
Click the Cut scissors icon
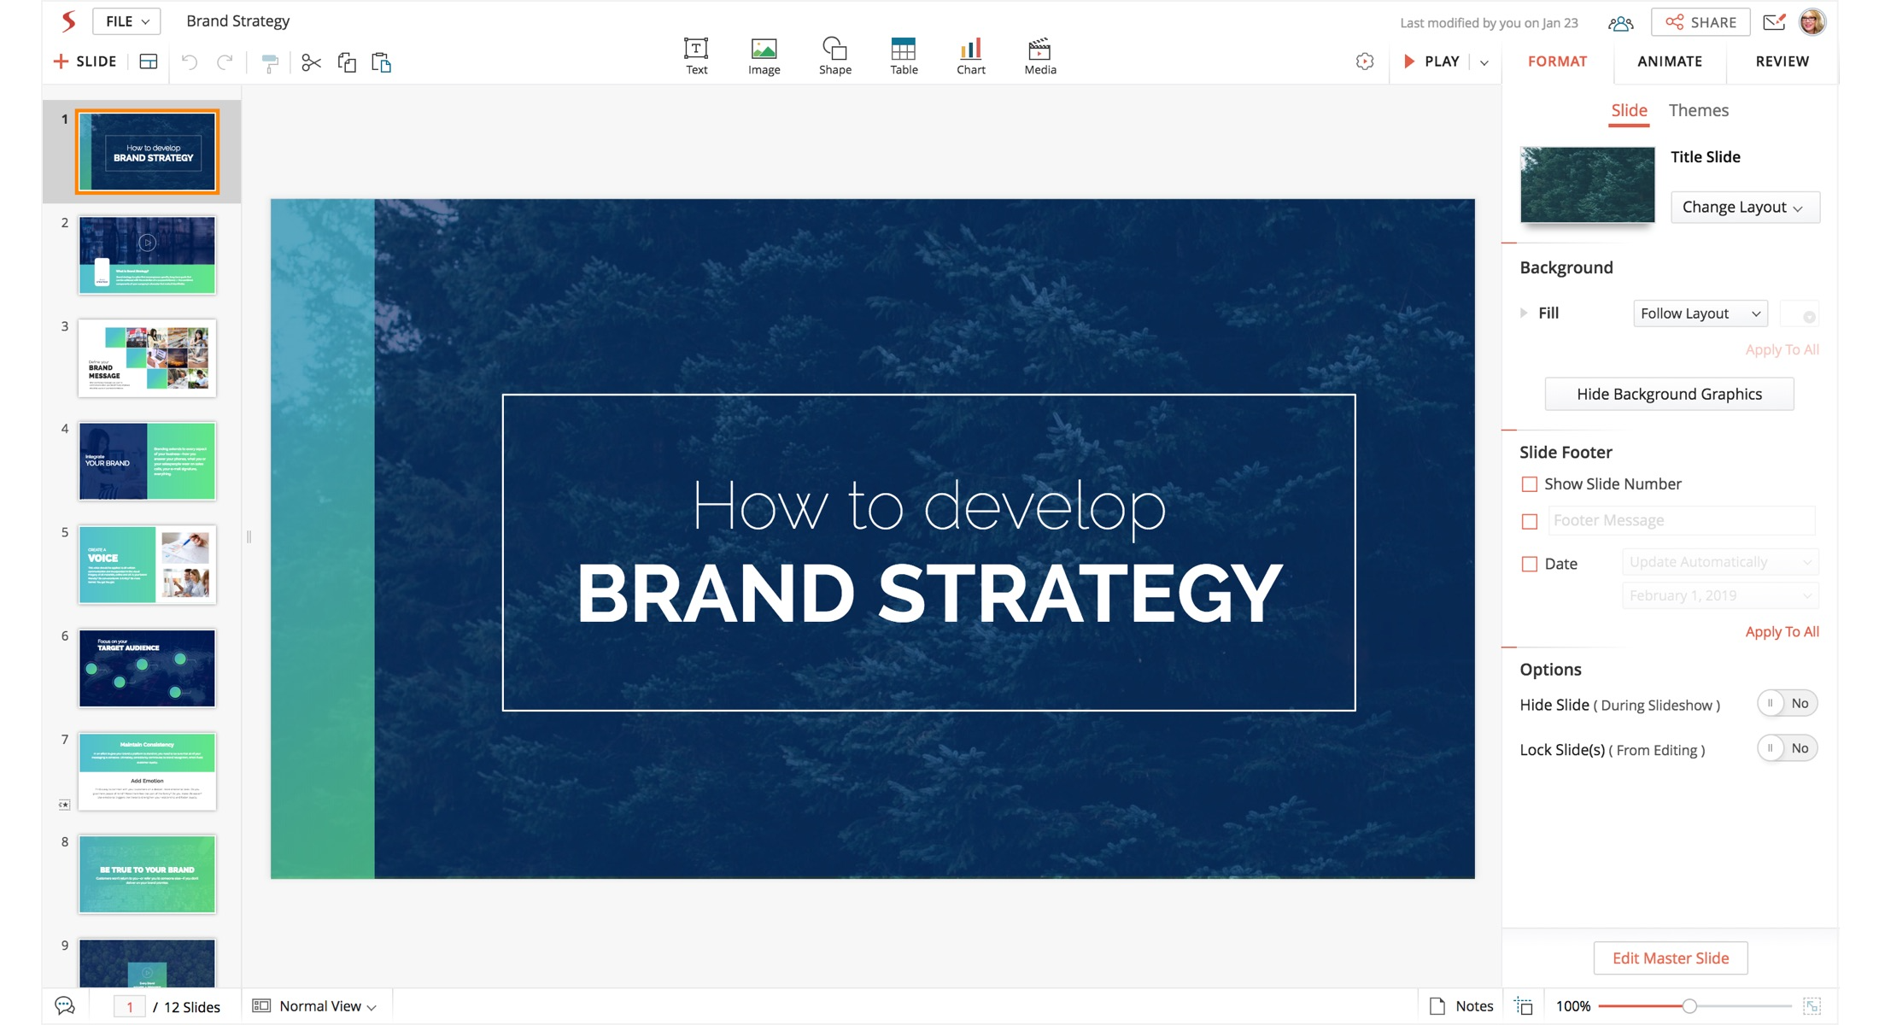(311, 62)
